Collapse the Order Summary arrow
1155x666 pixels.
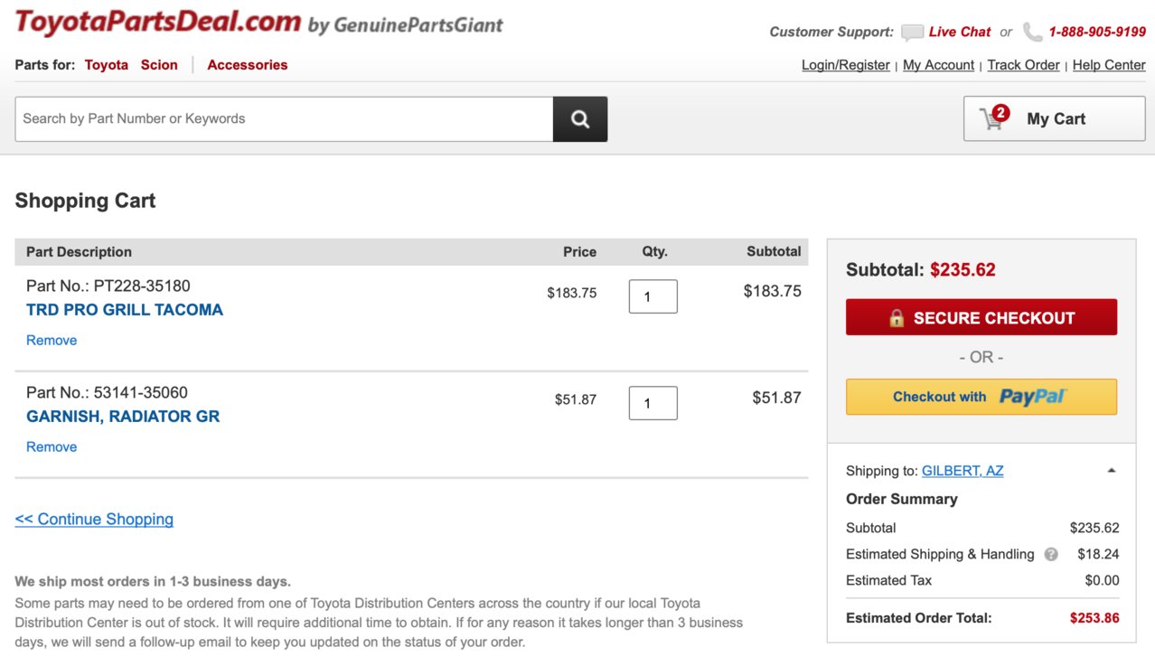pos(1112,471)
